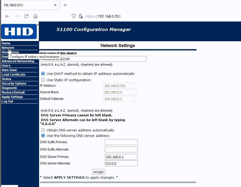This screenshot has width=241, height=187.
Task: Open the Host Comm menu link
Action: pyautogui.click(x=10, y=52)
